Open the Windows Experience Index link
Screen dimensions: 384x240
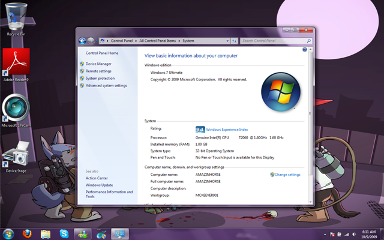point(227,130)
